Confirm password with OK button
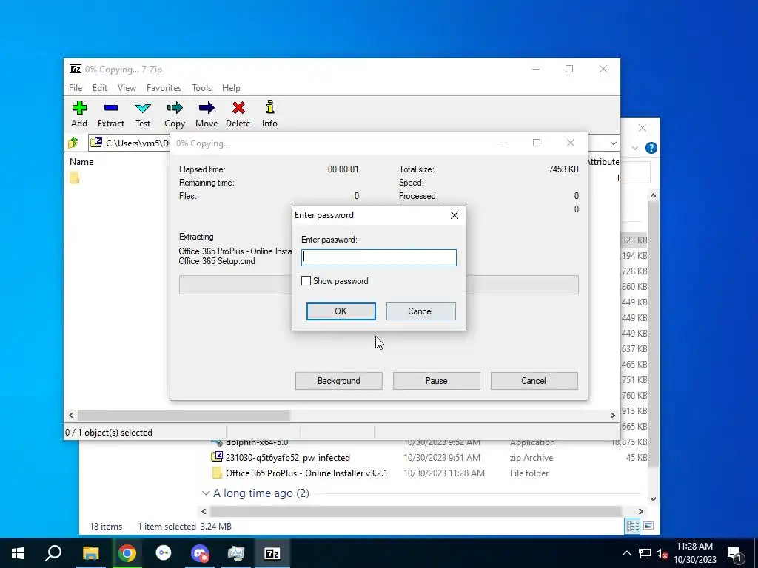Viewport: 758px width, 568px height. point(341,311)
